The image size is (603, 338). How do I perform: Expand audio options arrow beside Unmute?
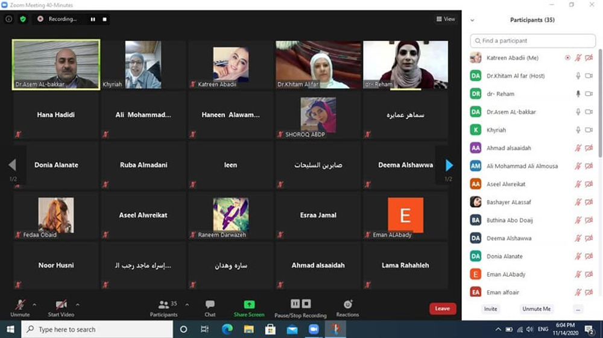coord(34,304)
